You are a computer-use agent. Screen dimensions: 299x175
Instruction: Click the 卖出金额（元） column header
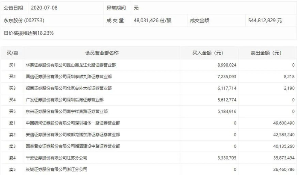pos(266,53)
